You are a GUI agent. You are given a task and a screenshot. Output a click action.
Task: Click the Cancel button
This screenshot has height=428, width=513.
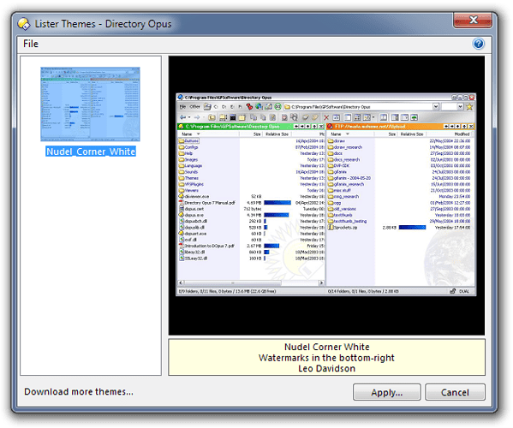[455, 392]
